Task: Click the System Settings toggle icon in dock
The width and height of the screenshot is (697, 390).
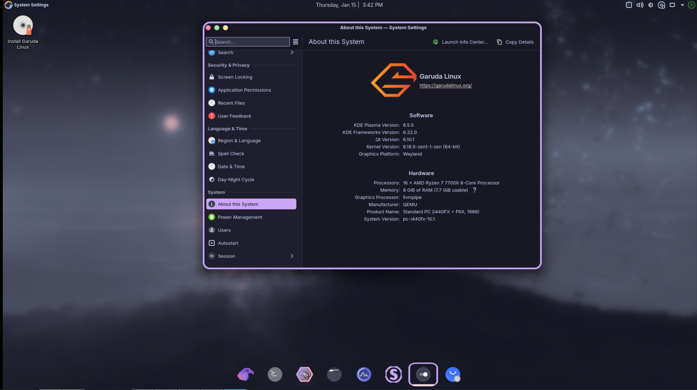Action: [423, 374]
